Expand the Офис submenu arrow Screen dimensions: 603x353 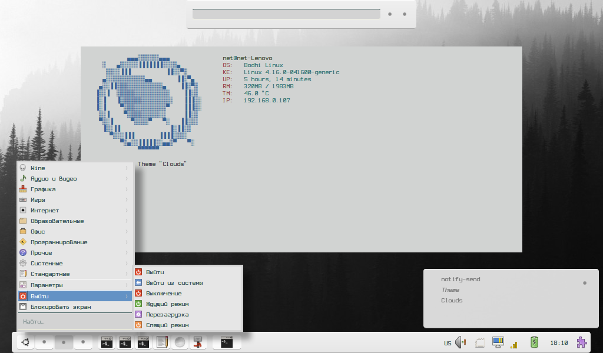click(x=126, y=231)
